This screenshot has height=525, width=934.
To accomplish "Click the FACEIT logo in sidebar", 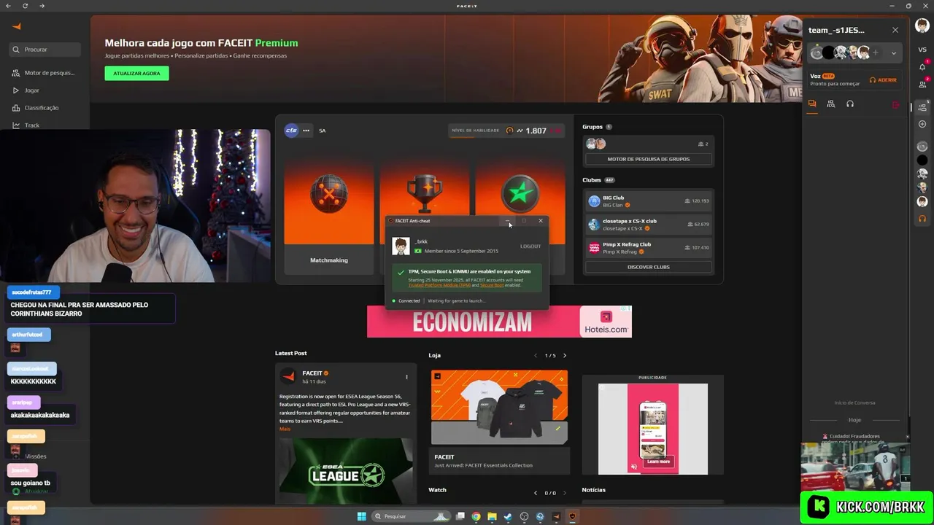I will tap(17, 27).
